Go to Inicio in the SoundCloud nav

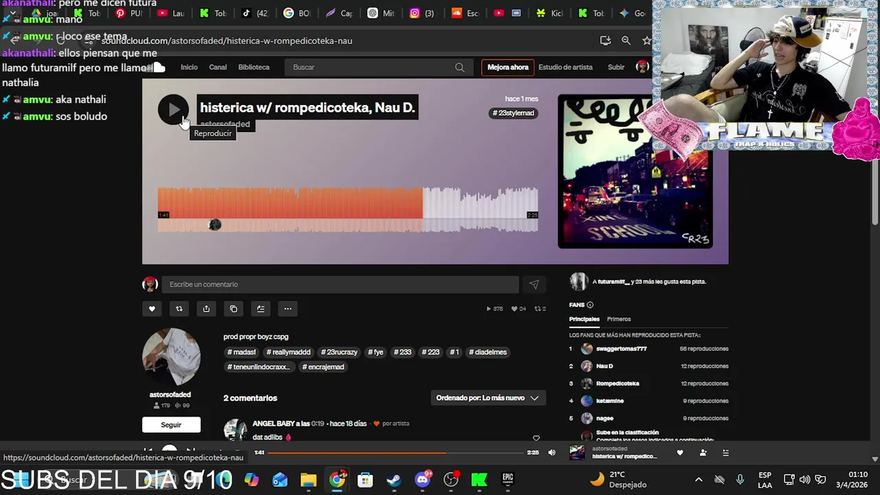click(189, 67)
